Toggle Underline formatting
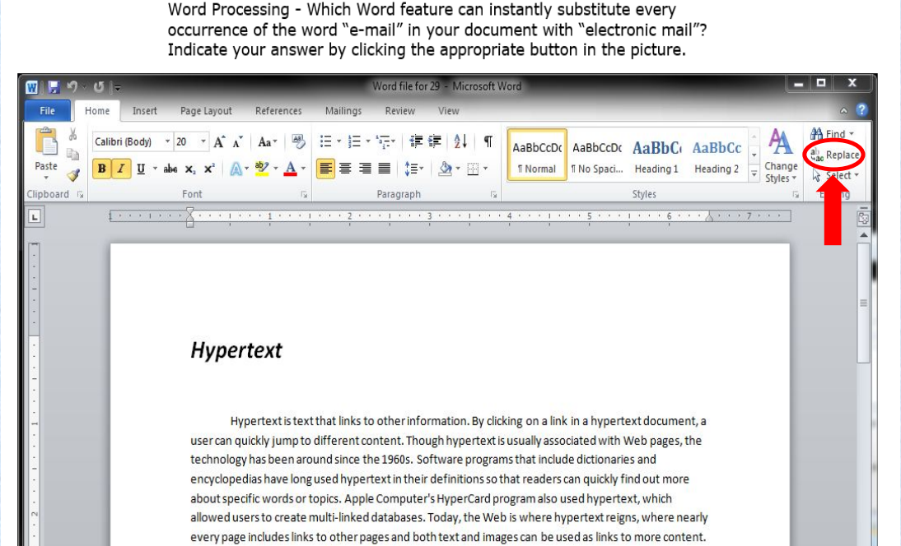 coord(140,169)
